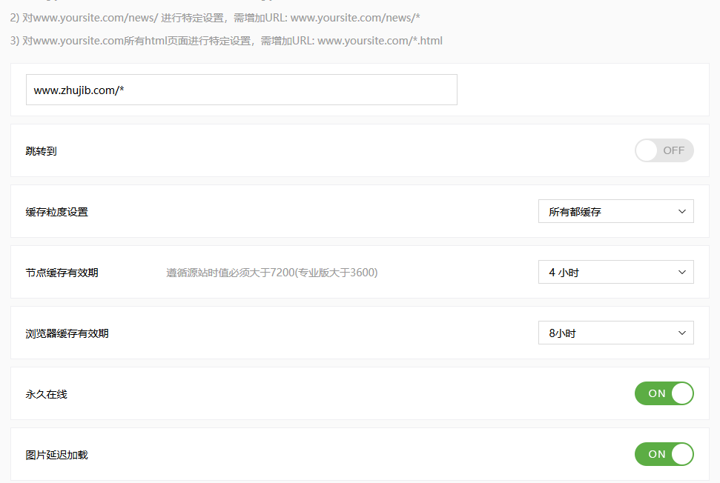720x483 pixels.
Task: Click the 节点缓存有效期 label
Action: [x=62, y=273]
